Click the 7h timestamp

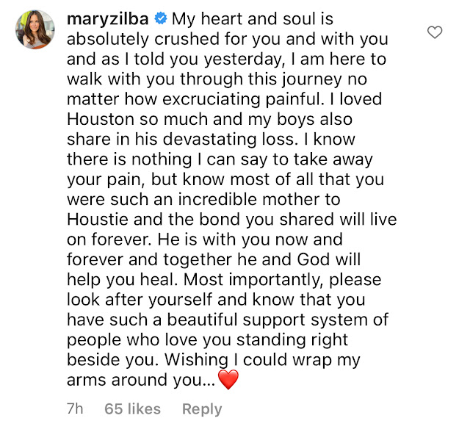tap(75, 408)
